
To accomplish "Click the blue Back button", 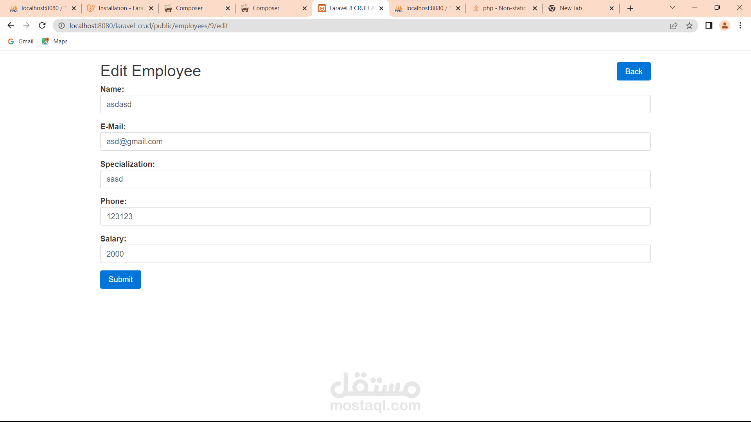I will (634, 72).
